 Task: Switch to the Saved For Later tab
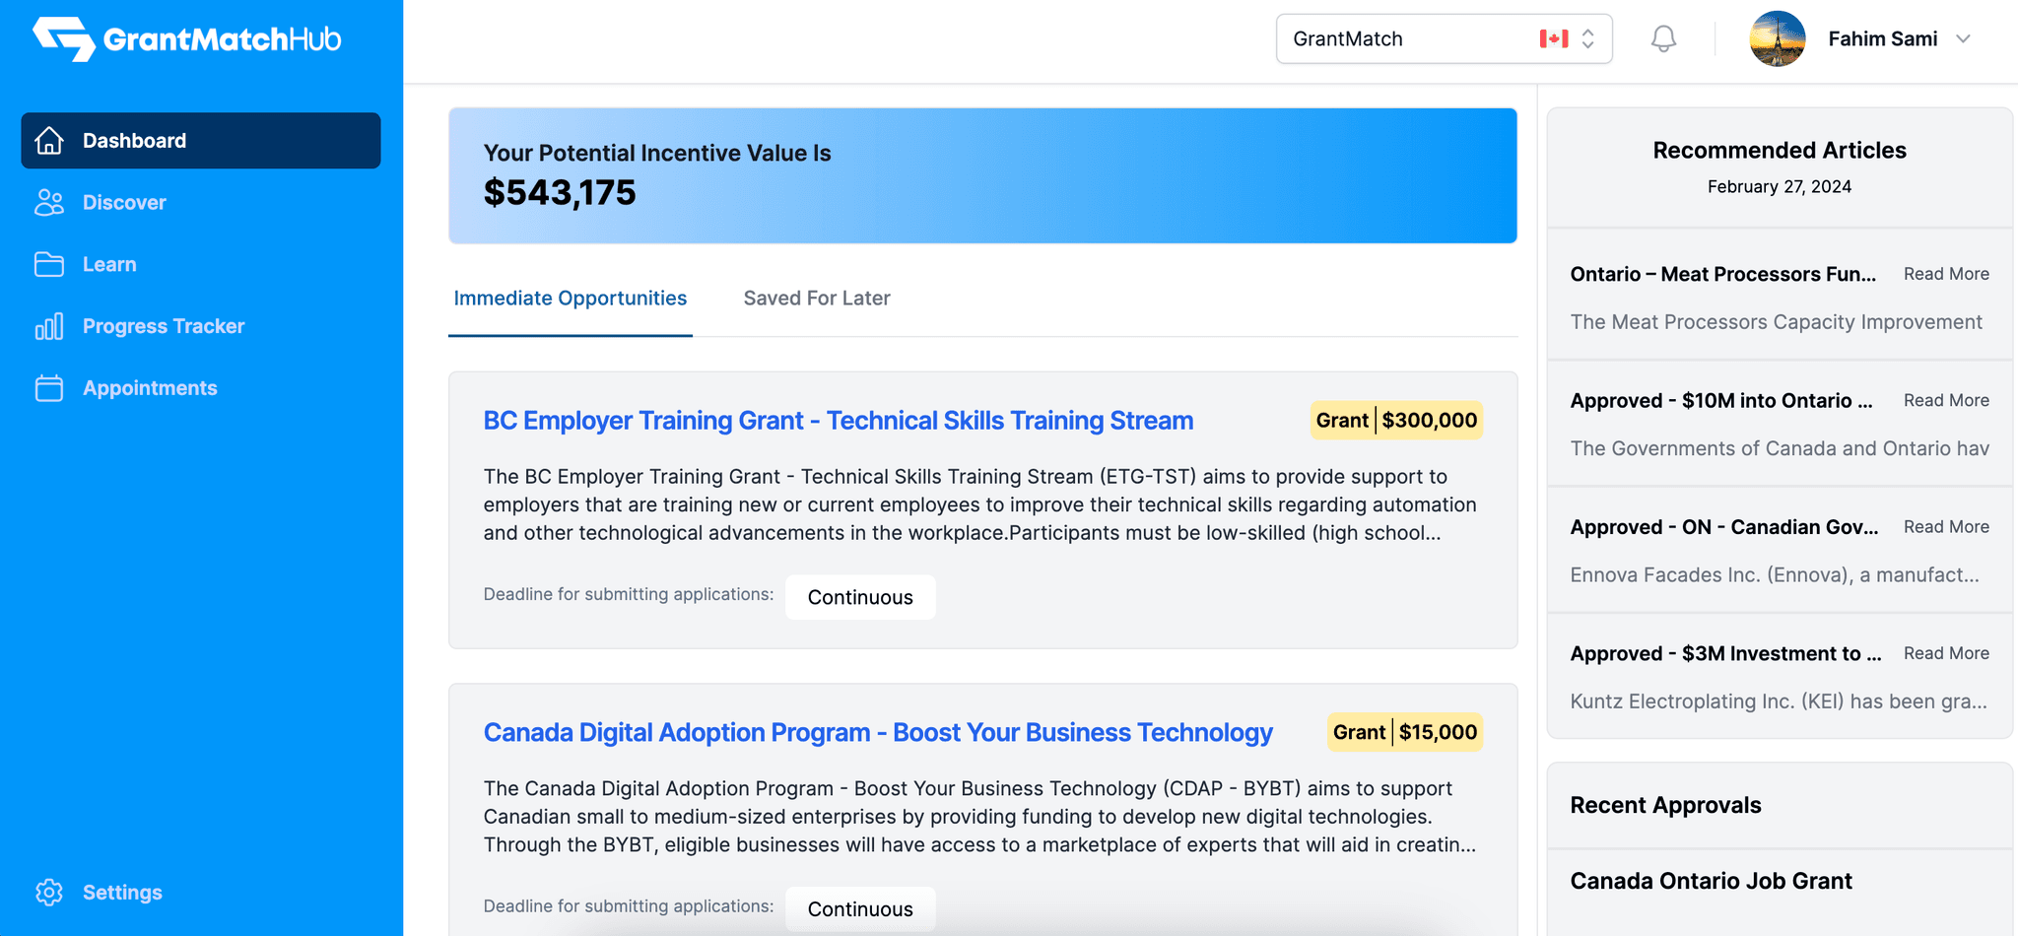816,298
